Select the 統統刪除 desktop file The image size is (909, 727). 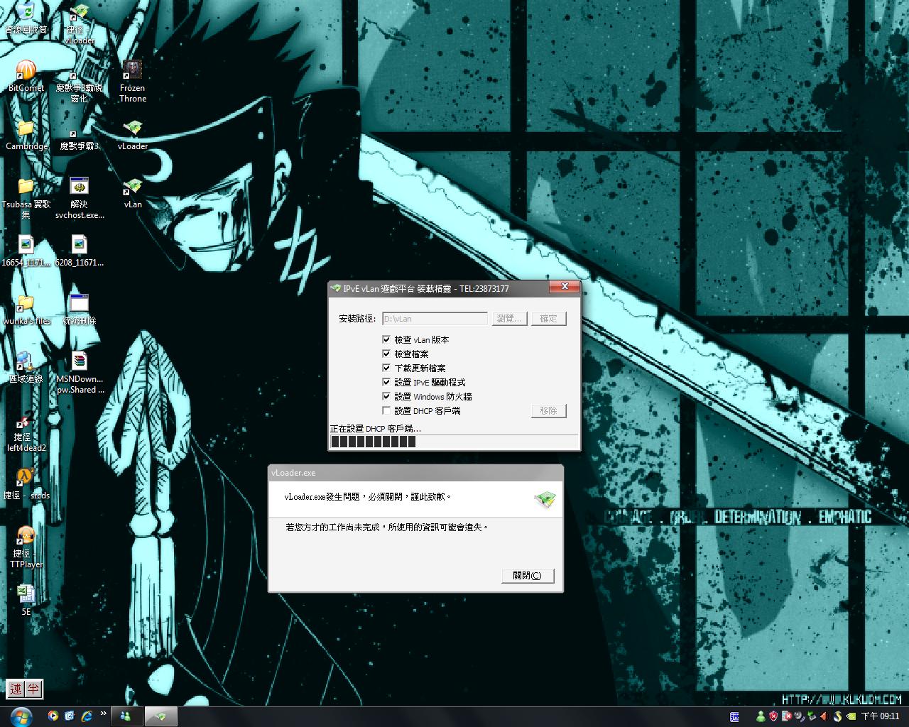point(79,310)
